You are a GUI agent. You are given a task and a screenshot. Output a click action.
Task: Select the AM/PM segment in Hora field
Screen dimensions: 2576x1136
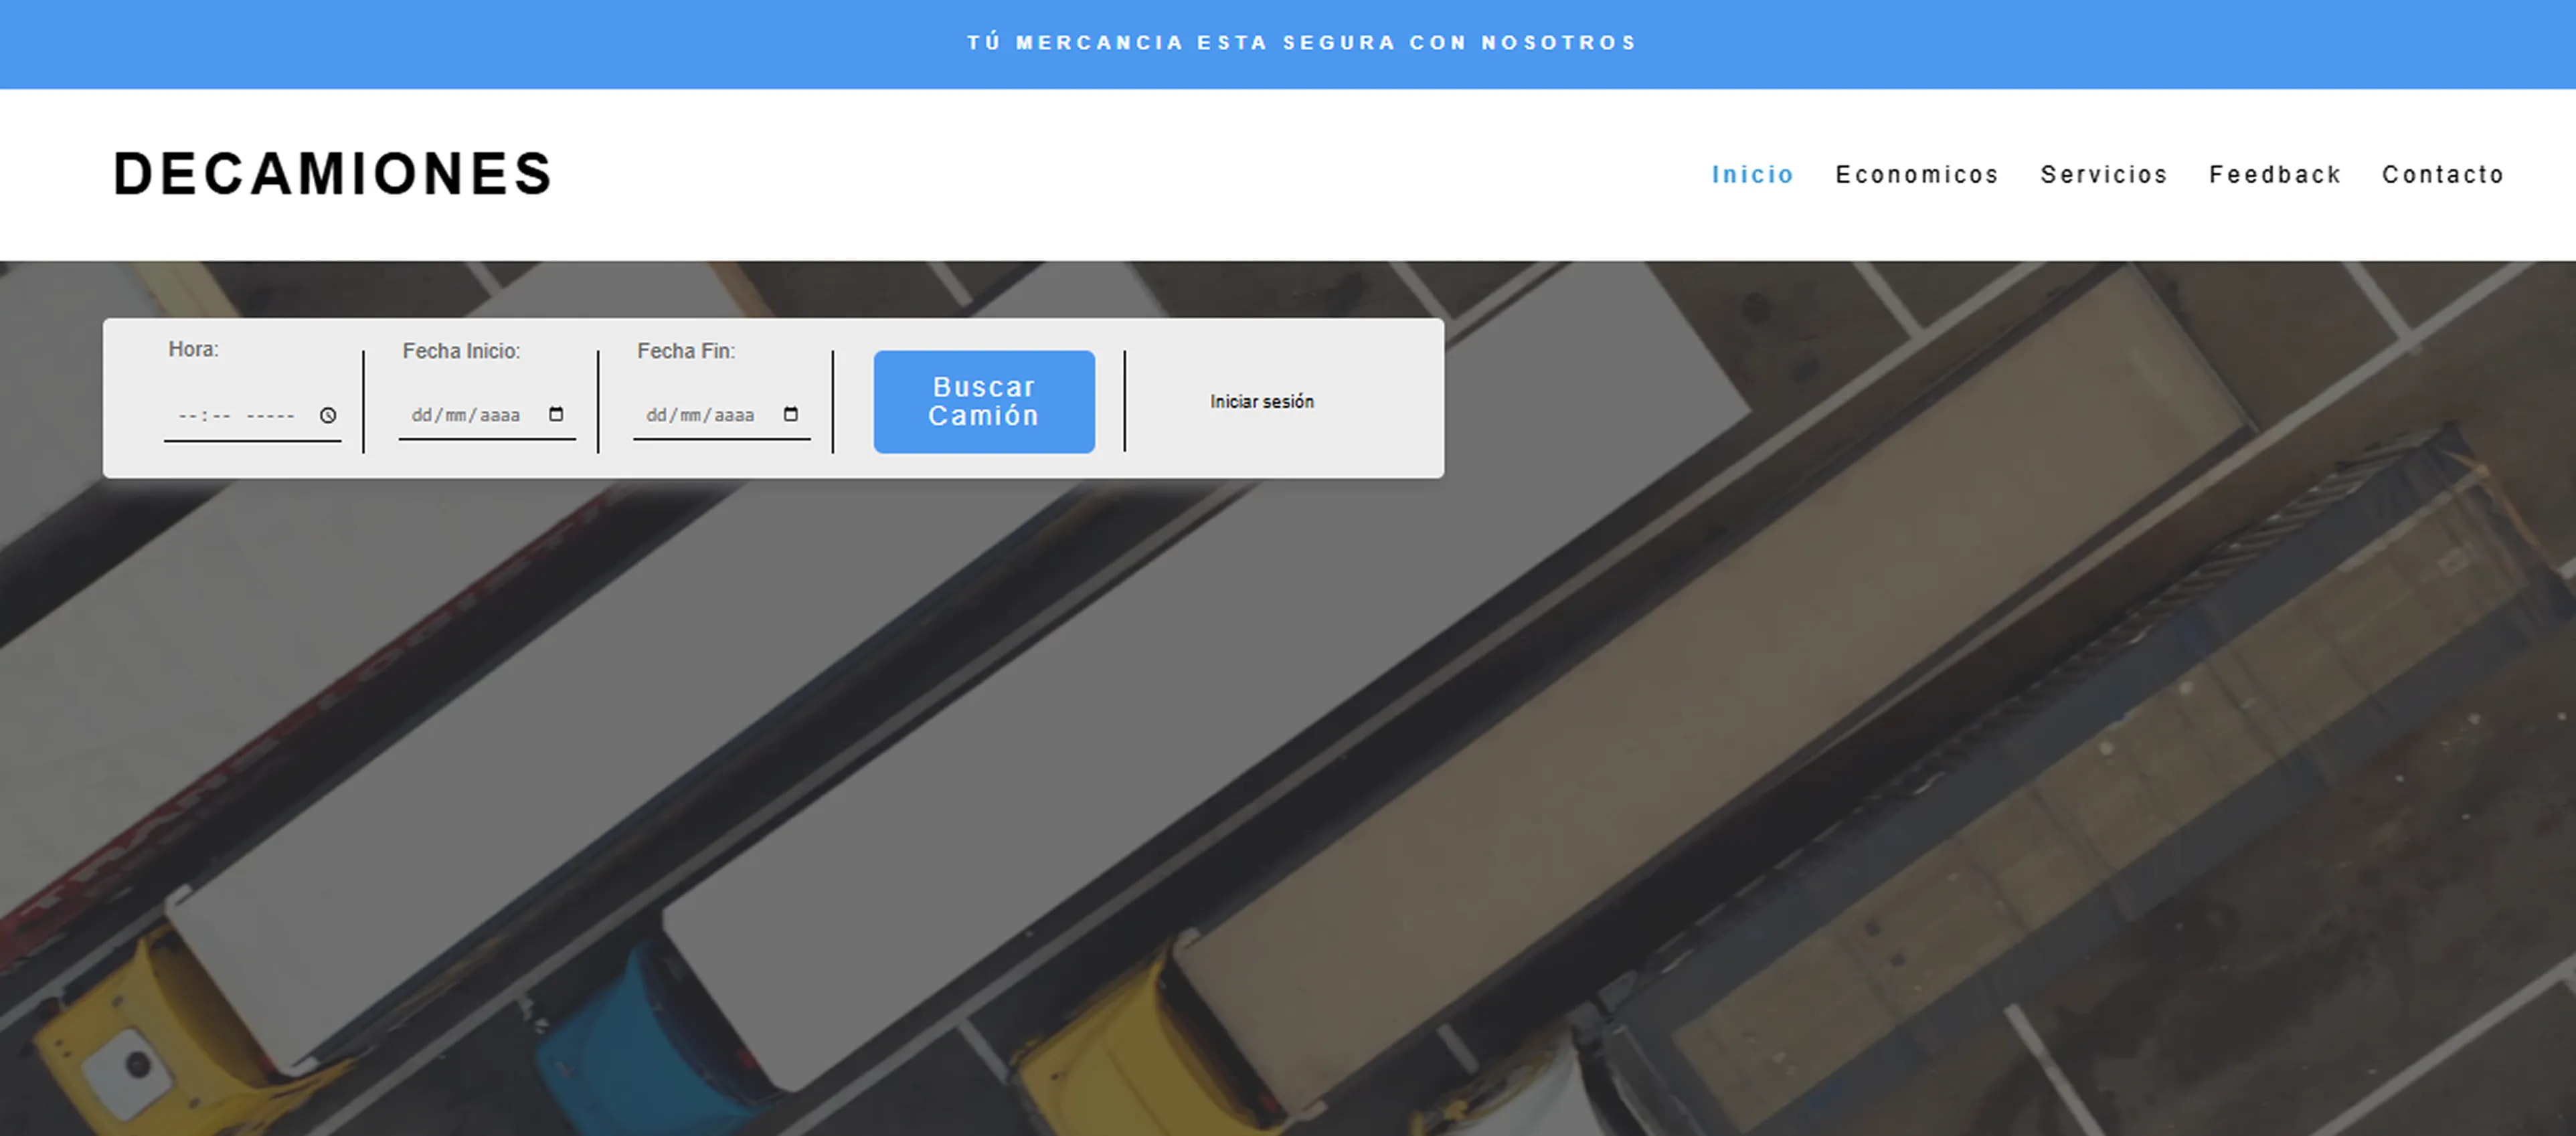(x=270, y=415)
